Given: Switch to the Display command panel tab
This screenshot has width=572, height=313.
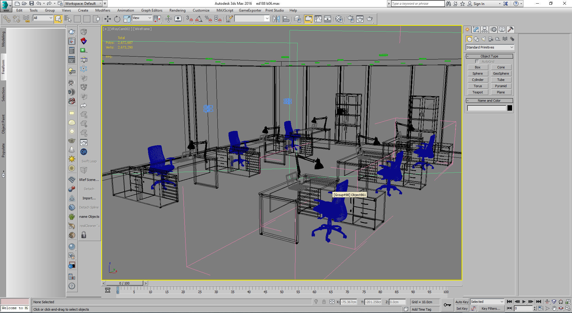Looking at the screenshot, I should (x=502, y=29).
